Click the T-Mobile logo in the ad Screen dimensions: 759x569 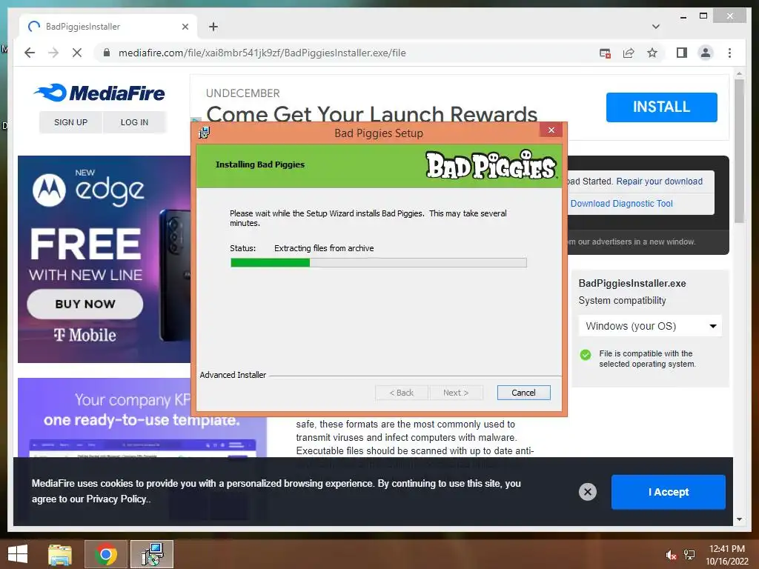pos(85,335)
